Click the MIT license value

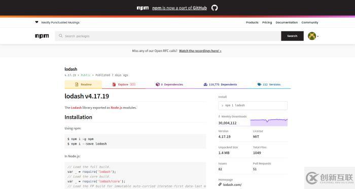coord(256,136)
